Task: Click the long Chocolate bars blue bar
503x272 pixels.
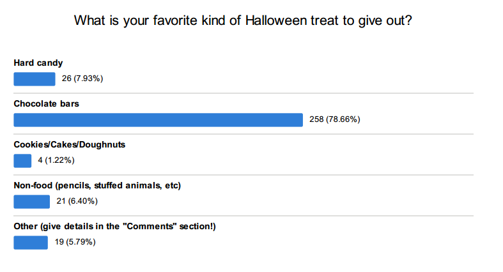Action: (x=158, y=120)
